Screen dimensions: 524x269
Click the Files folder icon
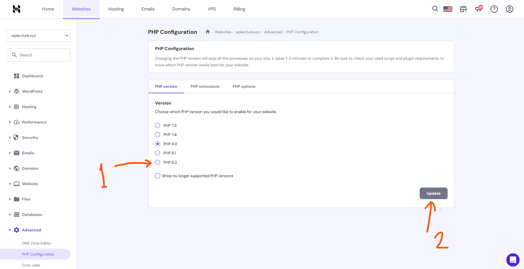[x=16, y=199]
